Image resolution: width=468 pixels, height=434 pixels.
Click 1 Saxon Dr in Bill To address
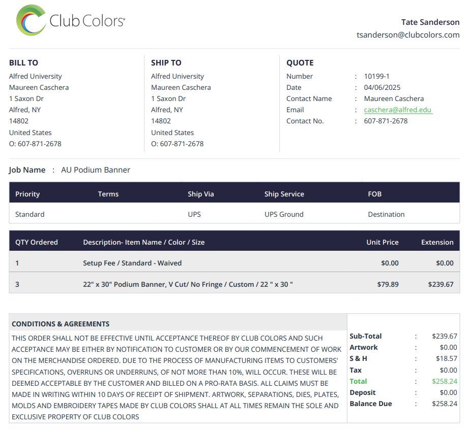pyautogui.click(x=26, y=98)
